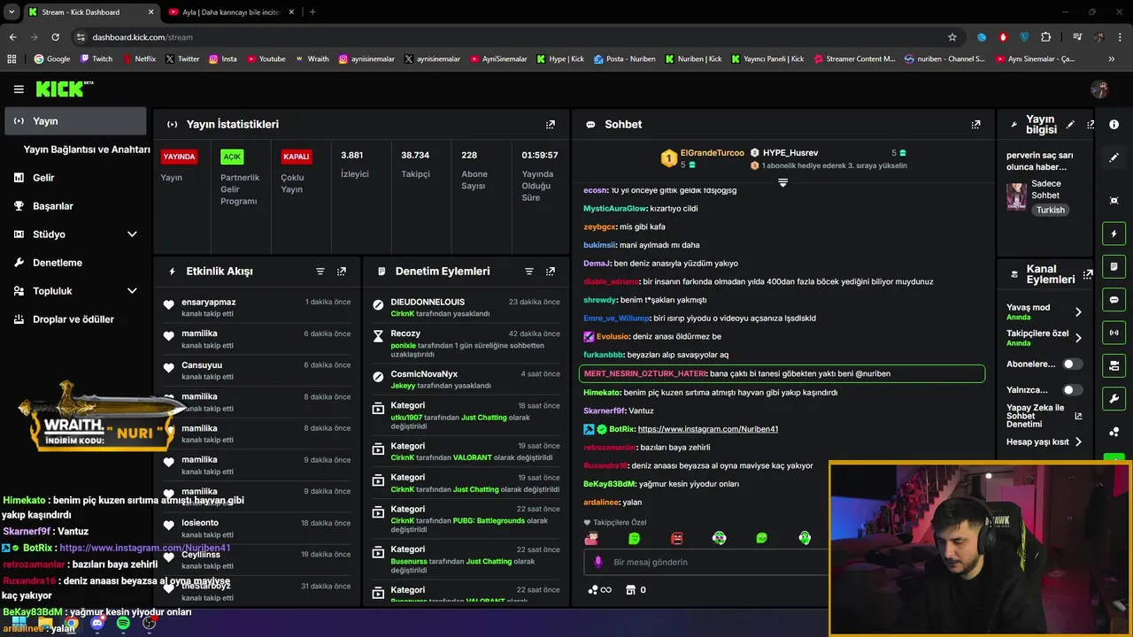Screen dimensions: 1133x637
Task: Click ElGrandeTurcoo in chat leaderboard
Action: click(712, 153)
